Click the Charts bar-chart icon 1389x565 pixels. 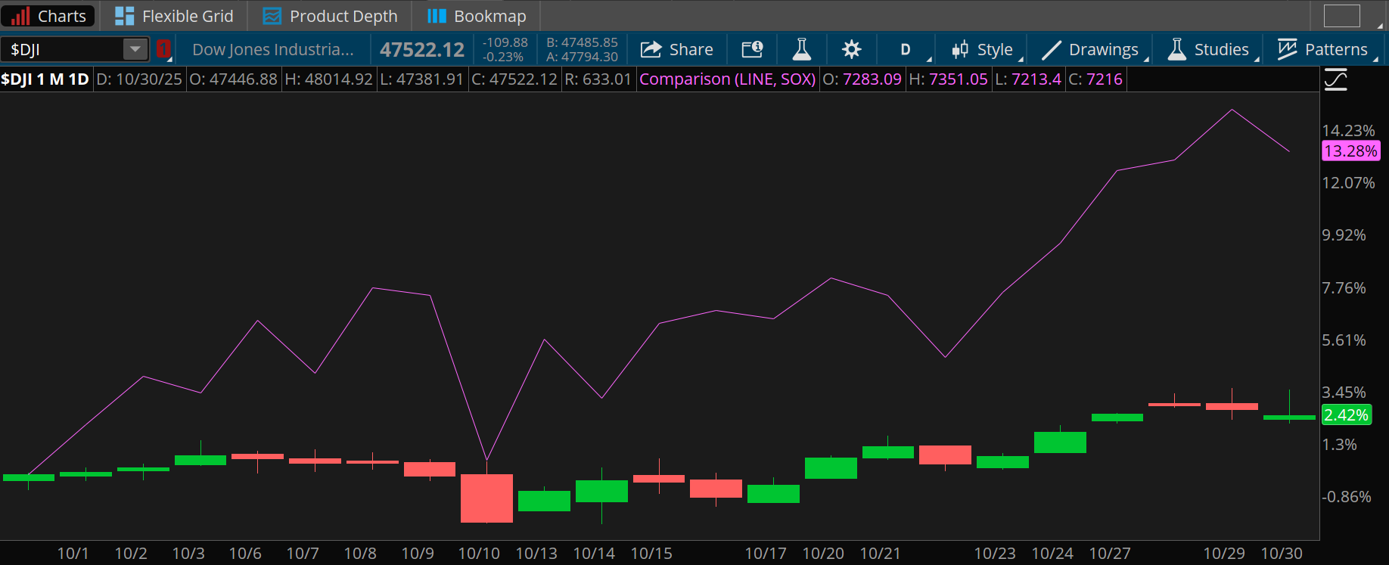20,16
